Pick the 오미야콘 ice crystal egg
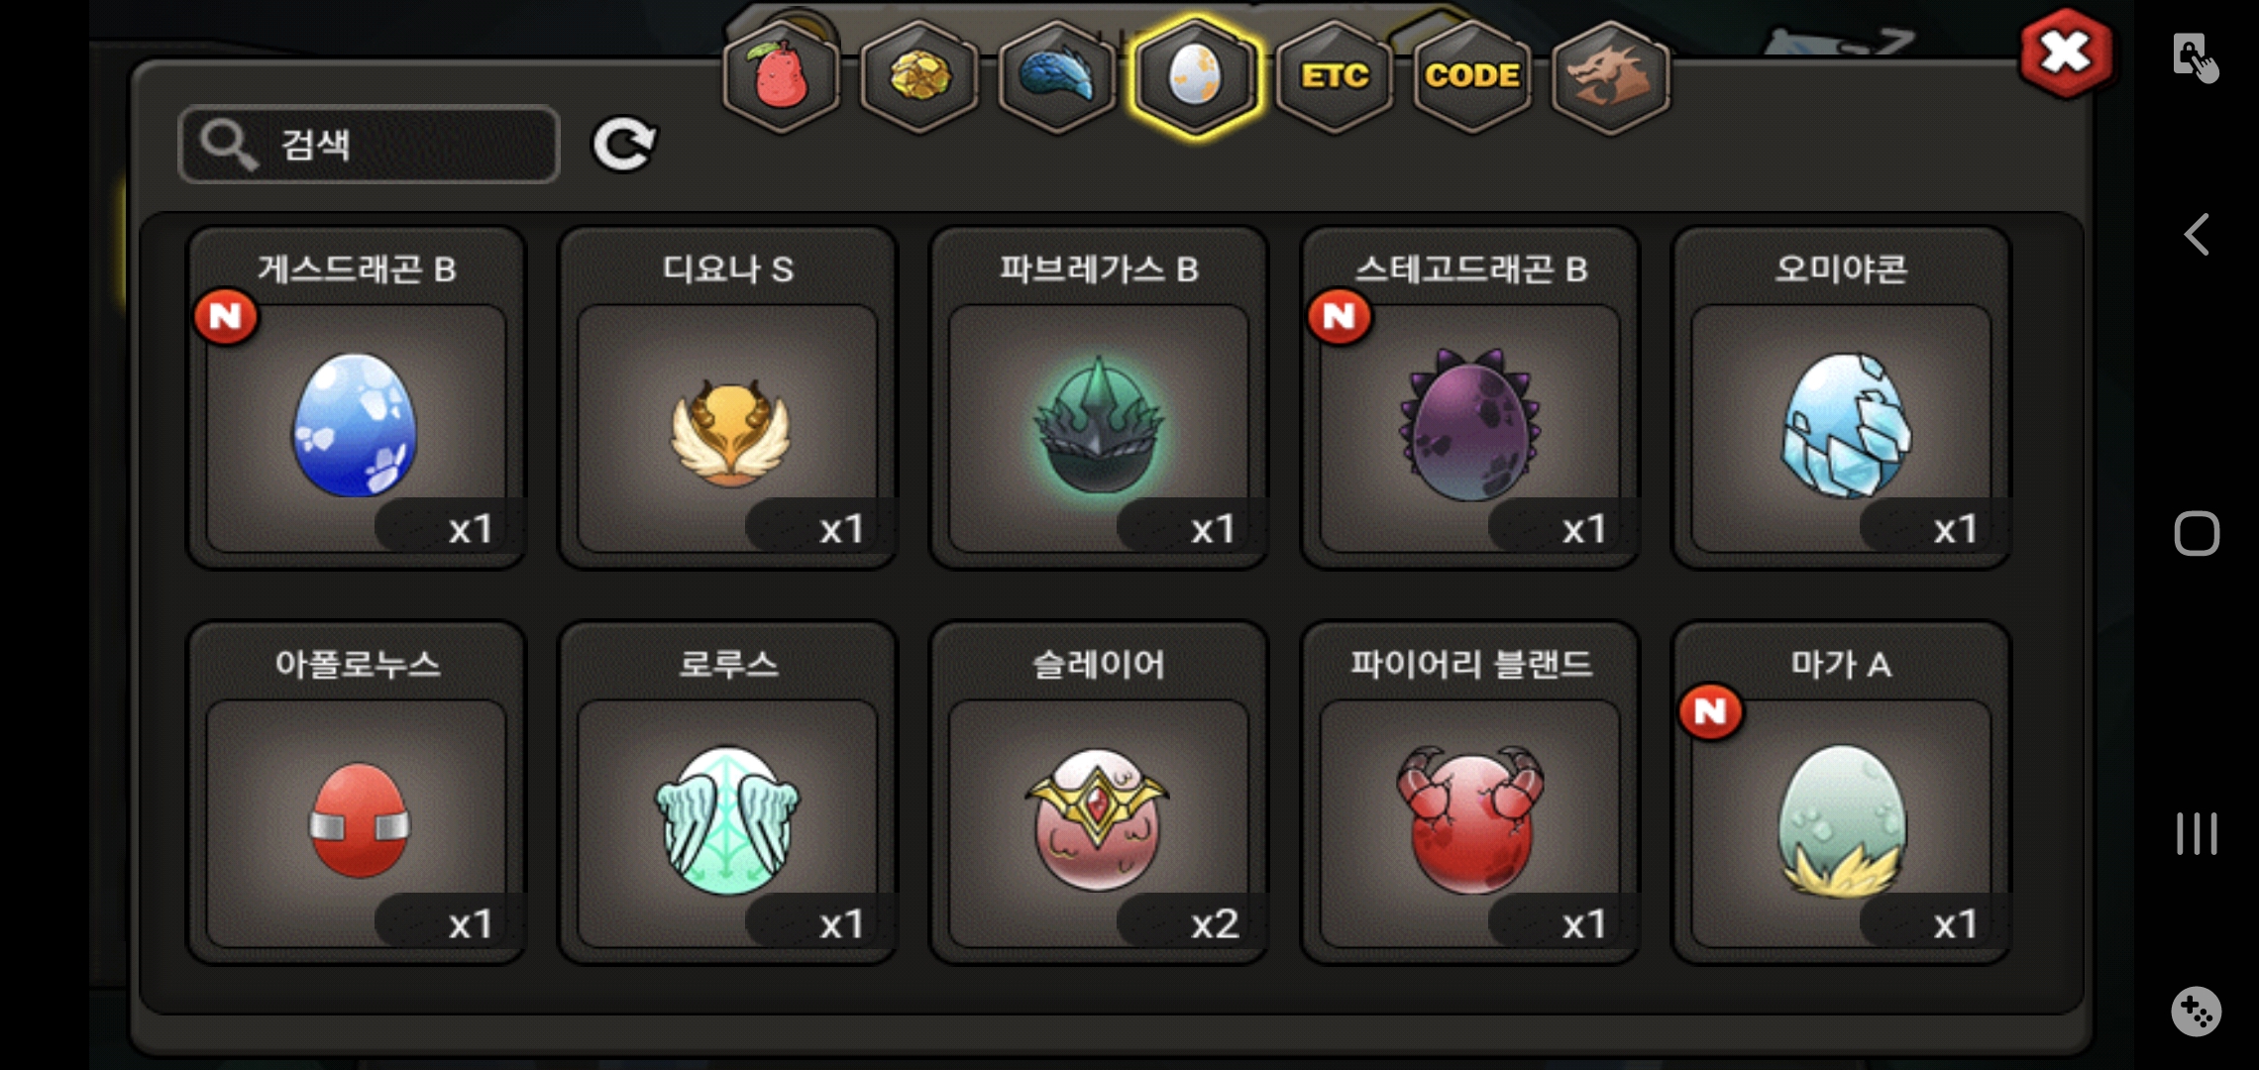Viewport: 2259px width, 1070px height. tap(1841, 398)
